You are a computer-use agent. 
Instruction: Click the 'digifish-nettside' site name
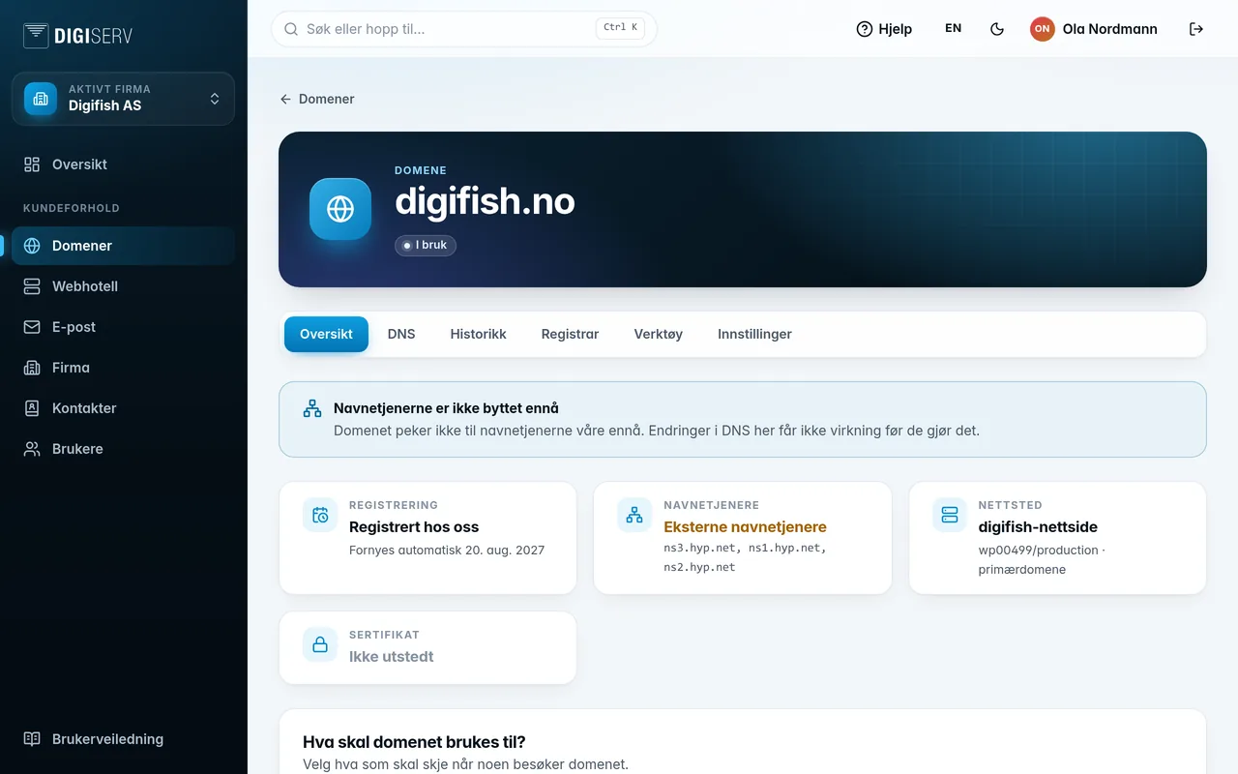[x=1038, y=527]
